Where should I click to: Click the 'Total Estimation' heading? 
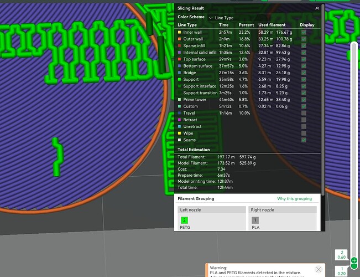194,150
